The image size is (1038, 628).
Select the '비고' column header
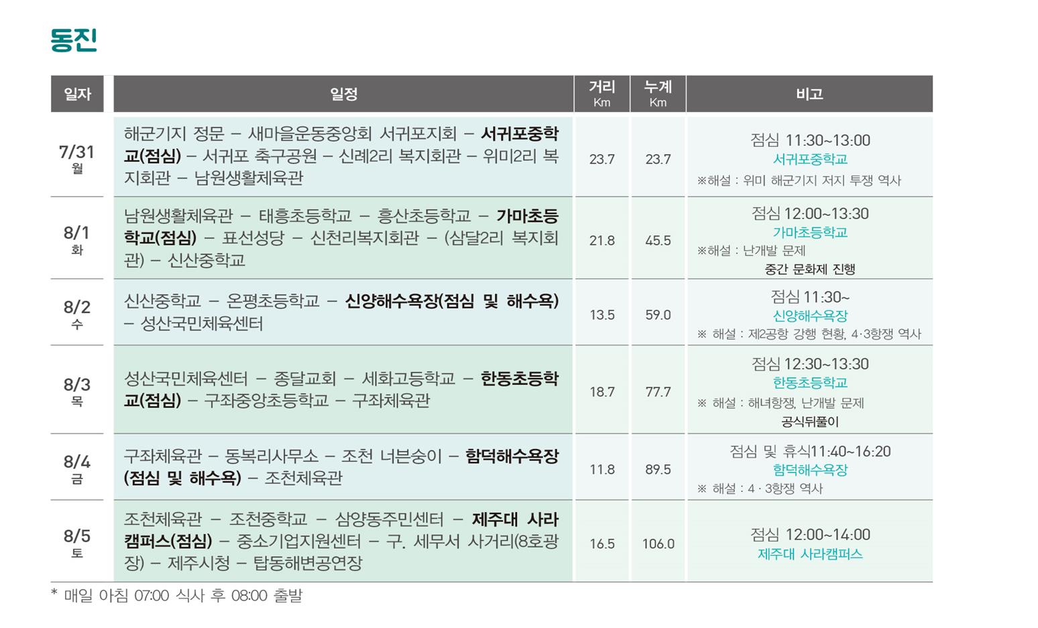click(x=809, y=94)
